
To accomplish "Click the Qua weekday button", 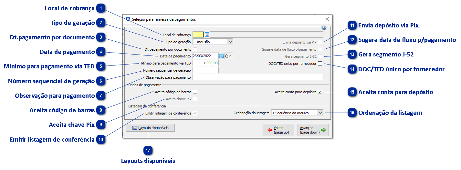I will pyautogui.click(x=229, y=56).
